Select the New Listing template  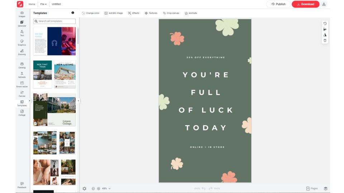pyautogui.click(x=65, y=74)
